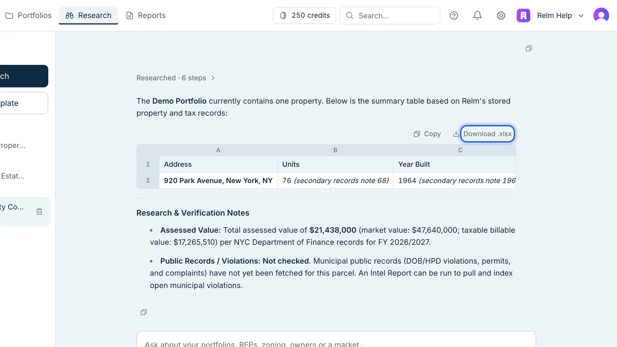Go to the Portfolios tab
The image size is (617, 347).
(29, 15)
